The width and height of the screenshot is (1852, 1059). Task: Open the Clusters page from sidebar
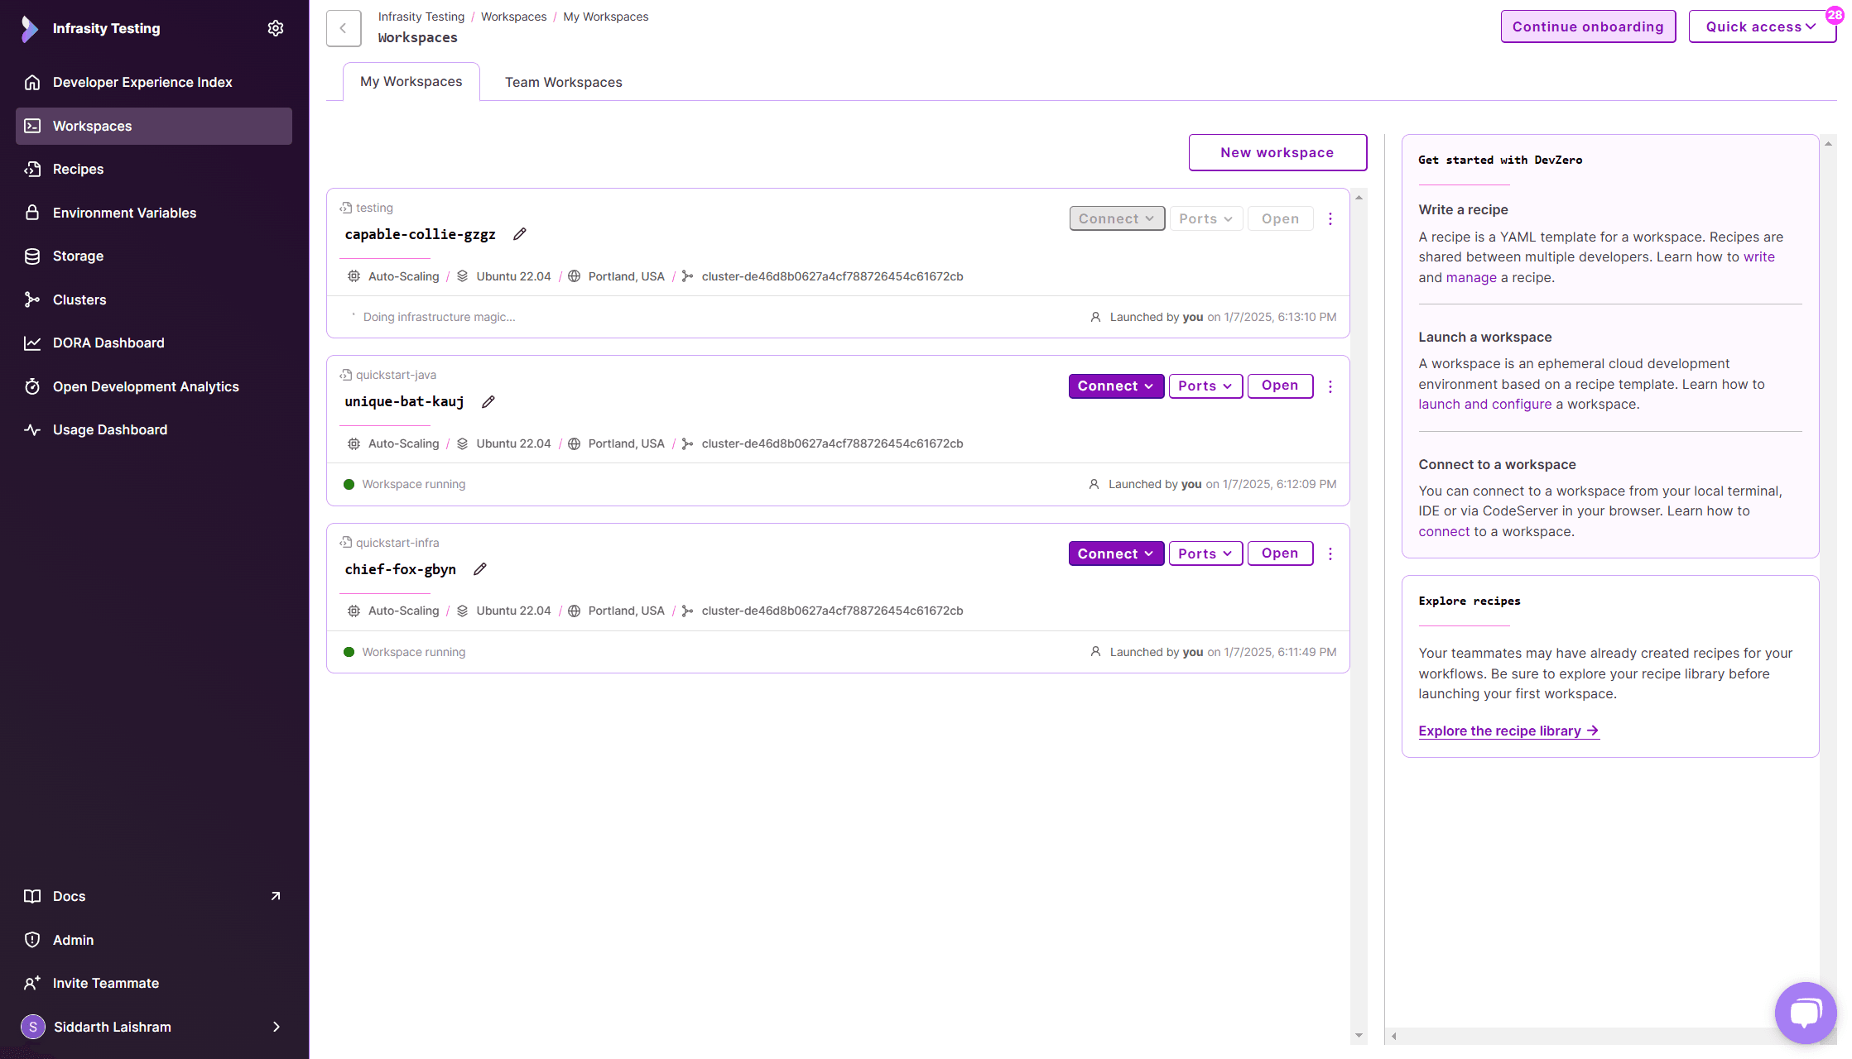(79, 299)
